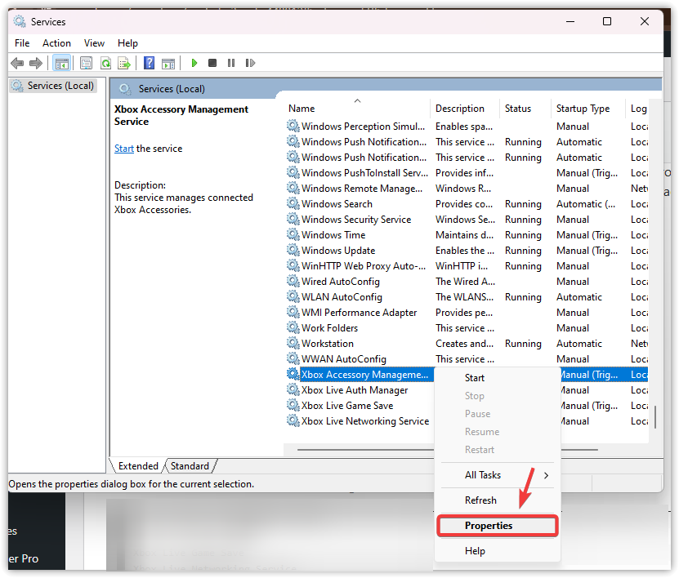Image resolution: width=679 pixels, height=578 pixels.
Task: Open the Action menu
Action: click(56, 42)
